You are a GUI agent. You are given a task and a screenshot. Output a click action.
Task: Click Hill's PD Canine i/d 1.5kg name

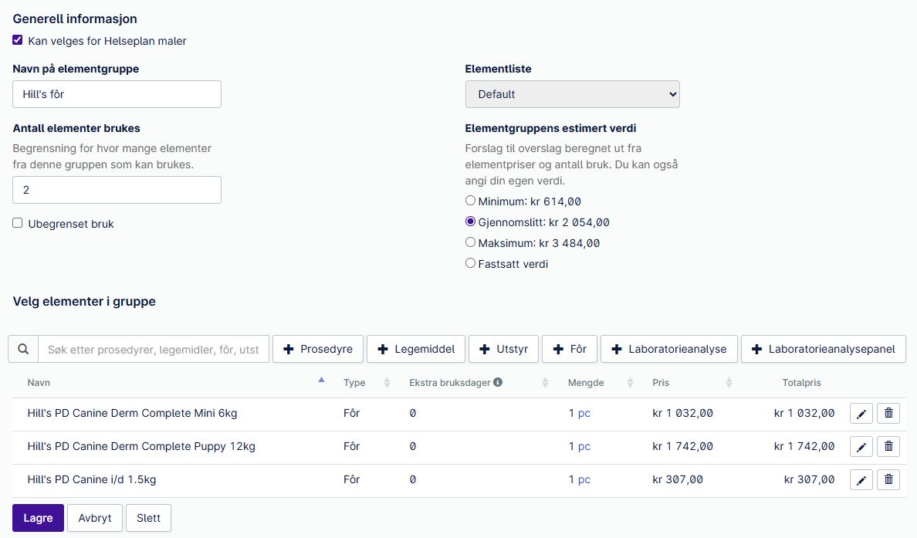coord(92,480)
